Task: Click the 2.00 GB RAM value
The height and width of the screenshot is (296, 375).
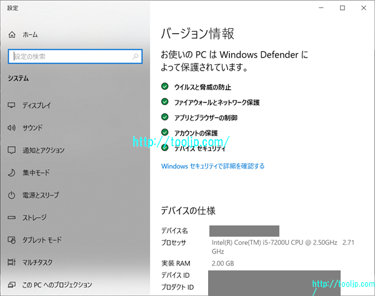Action: 222,264
